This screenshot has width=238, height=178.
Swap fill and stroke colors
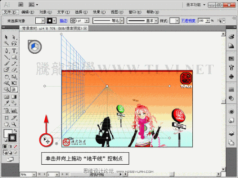coord(15,131)
